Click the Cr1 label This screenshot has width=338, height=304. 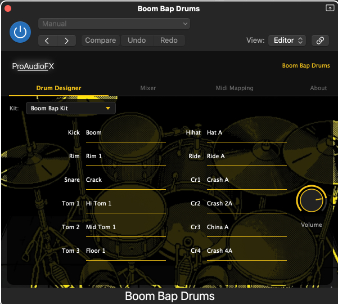196,180
